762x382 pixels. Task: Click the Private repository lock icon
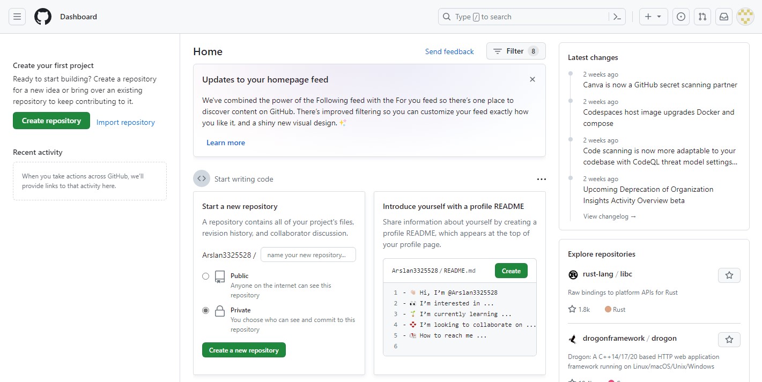(x=220, y=311)
